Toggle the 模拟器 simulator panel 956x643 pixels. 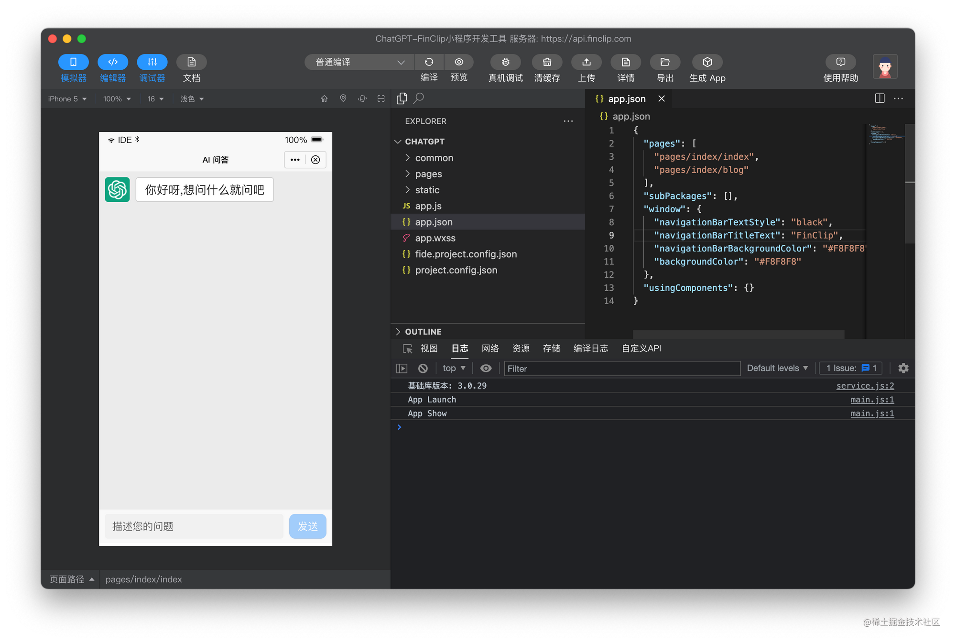pos(73,62)
